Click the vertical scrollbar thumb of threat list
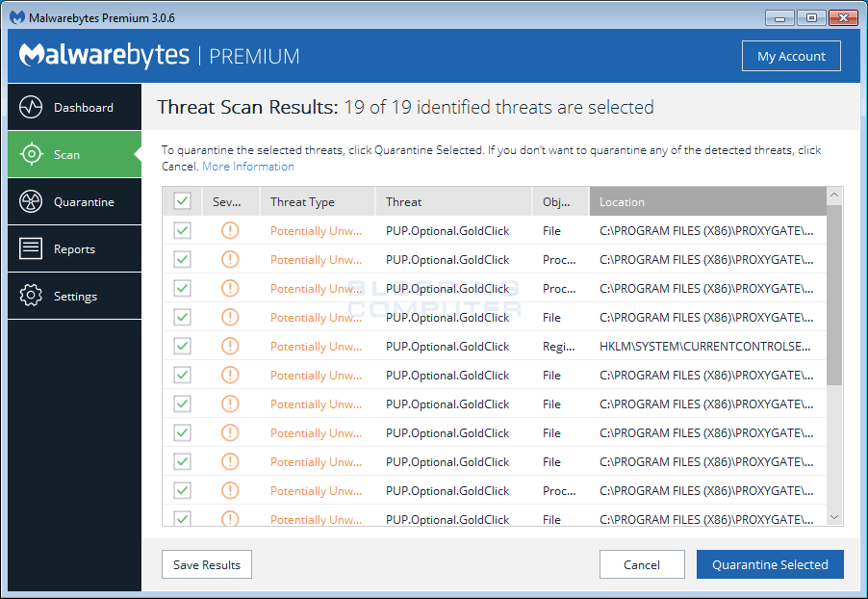 (x=834, y=295)
